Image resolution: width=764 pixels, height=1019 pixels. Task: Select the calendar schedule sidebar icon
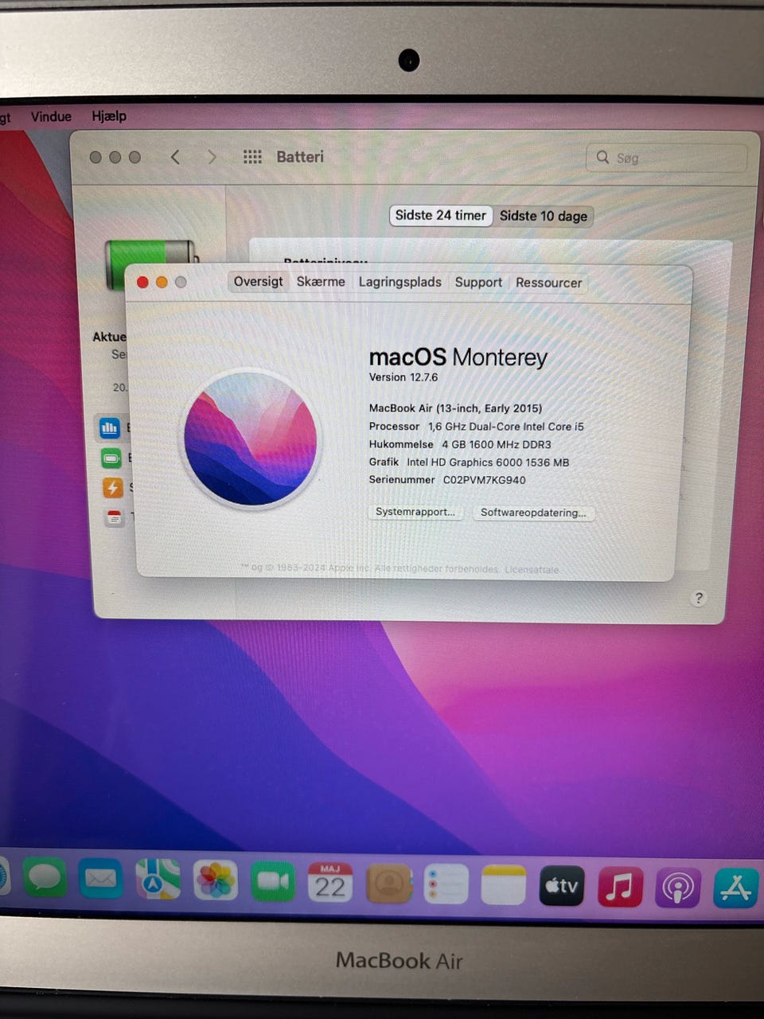(x=115, y=517)
